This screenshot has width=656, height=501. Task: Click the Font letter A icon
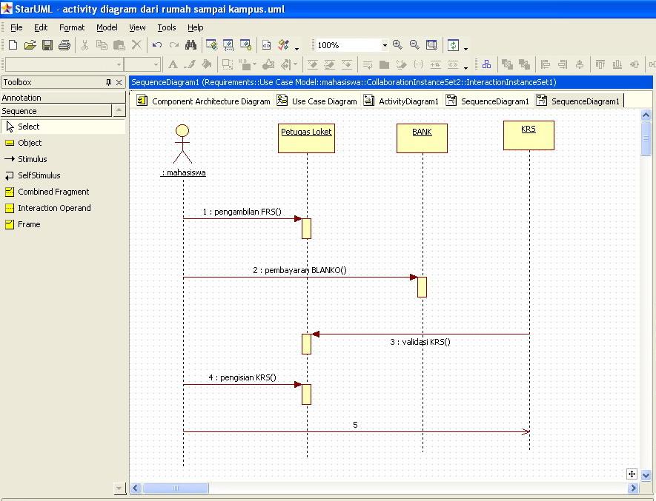[173, 64]
